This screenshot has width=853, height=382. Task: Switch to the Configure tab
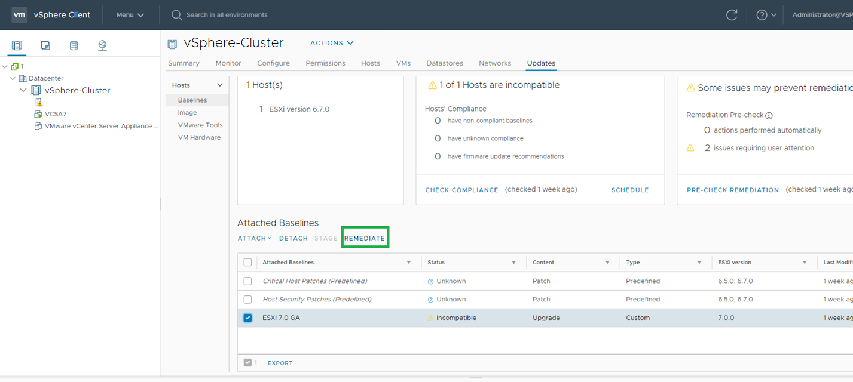[x=273, y=63]
